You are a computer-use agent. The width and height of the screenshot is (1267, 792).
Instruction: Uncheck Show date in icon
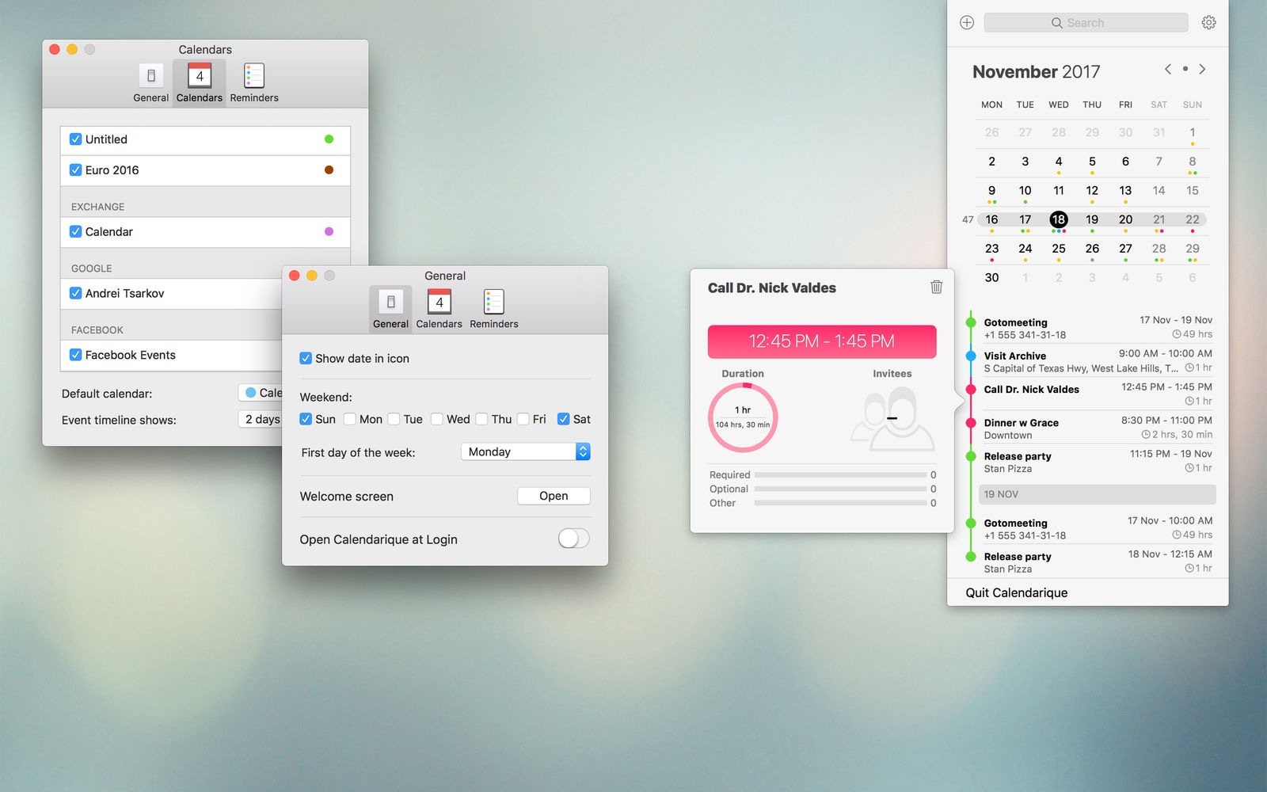pos(306,358)
